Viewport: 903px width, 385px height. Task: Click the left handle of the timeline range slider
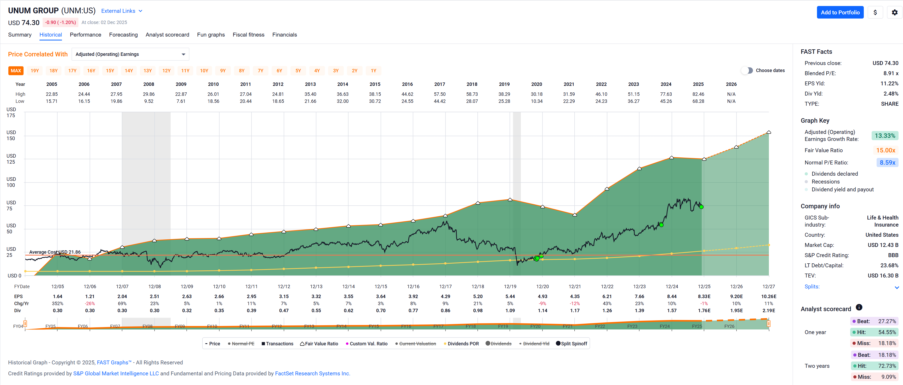[25, 323]
